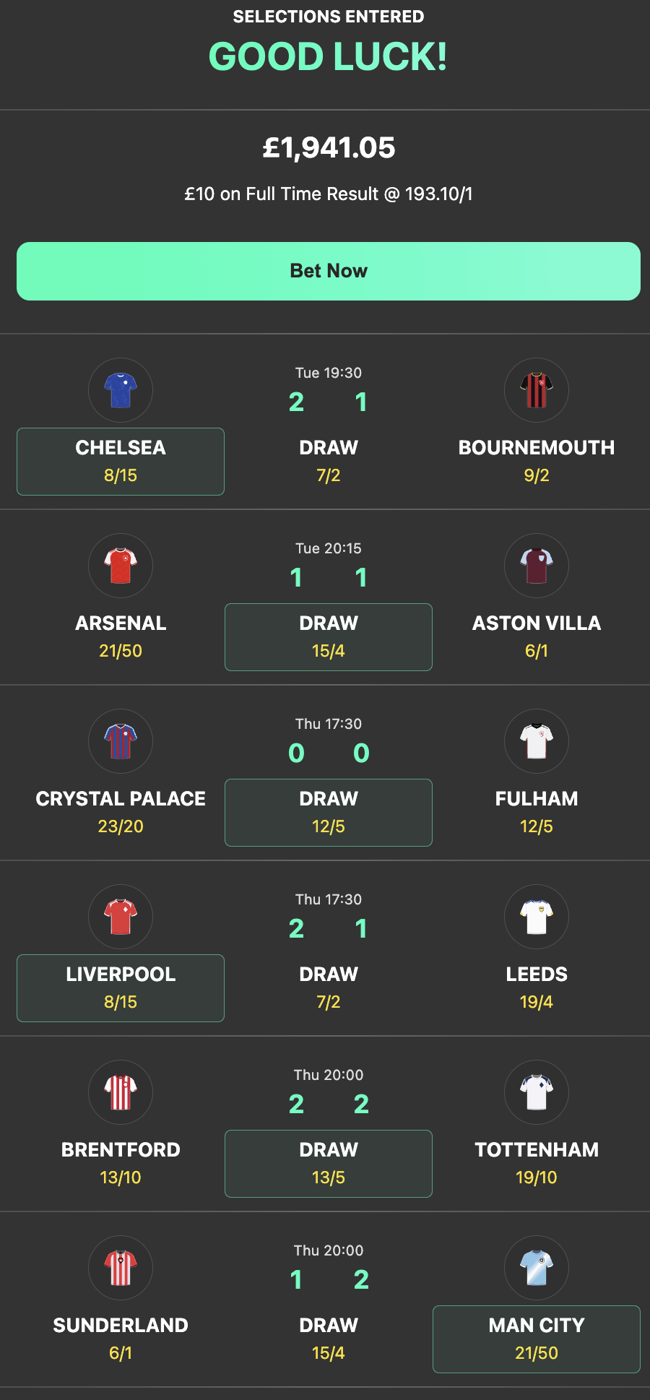This screenshot has width=650, height=1400.
Task: Select the Brentford striped shirt icon
Action: (x=120, y=1092)
